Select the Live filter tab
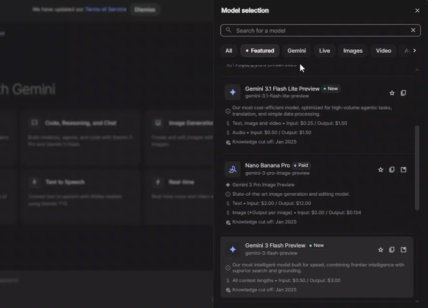428x308 pixels. [x=325, y=51]
